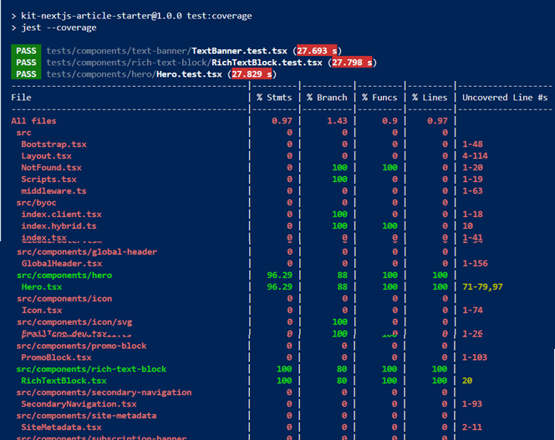The image size is (555, 440).
Task: Click the PASS badge beside TextBanner.test.tsx
Action: (27, 51)
